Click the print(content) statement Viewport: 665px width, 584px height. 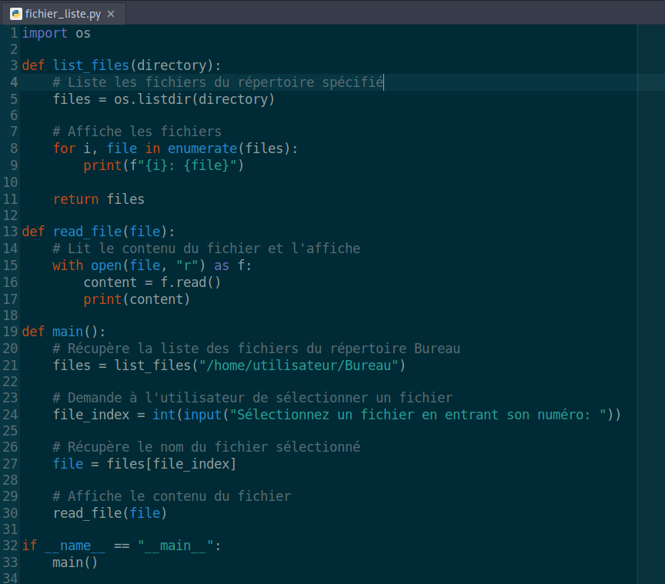[x=136, y=299]
